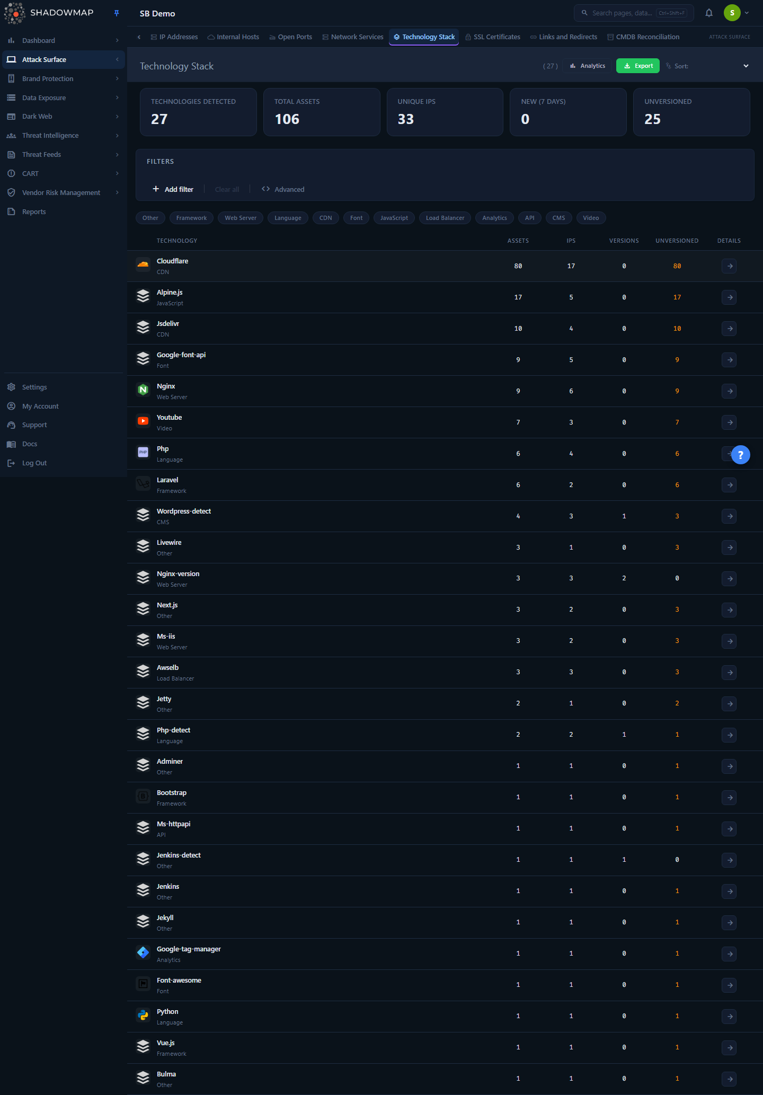Click Add filter
This screenshot has width=763, height=1095.
[x=173, y=189]
